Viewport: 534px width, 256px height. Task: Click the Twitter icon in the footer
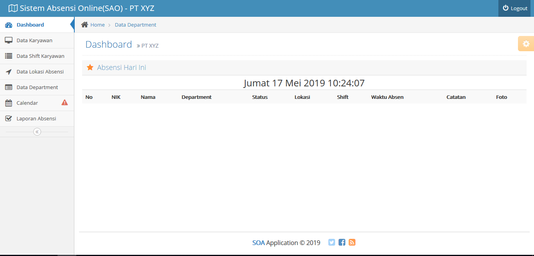pos(331,242)
